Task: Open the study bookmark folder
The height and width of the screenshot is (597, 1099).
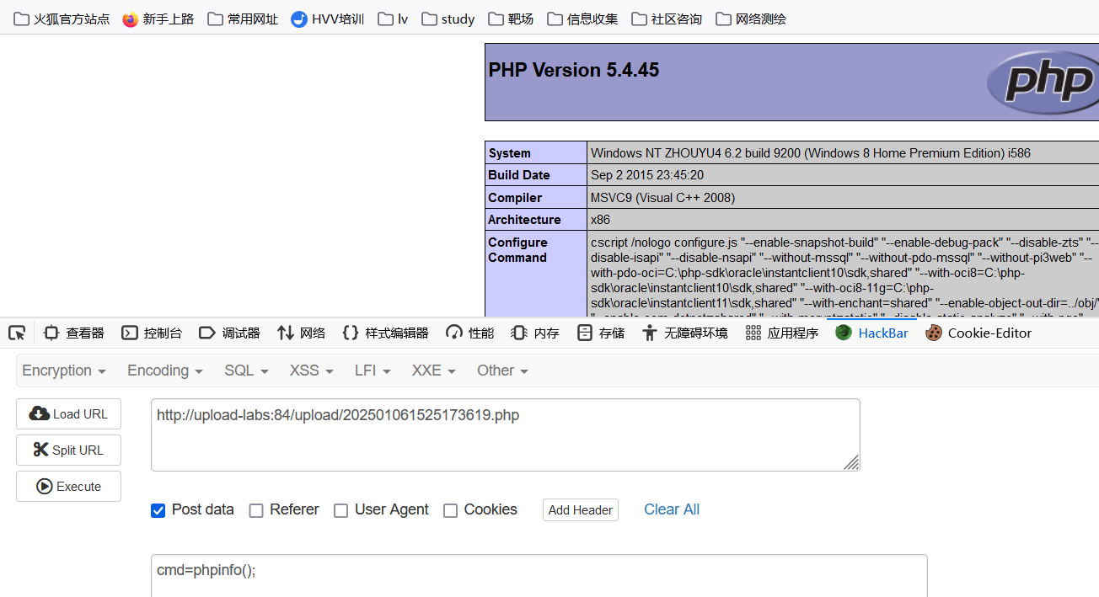Action: point(448,19)
